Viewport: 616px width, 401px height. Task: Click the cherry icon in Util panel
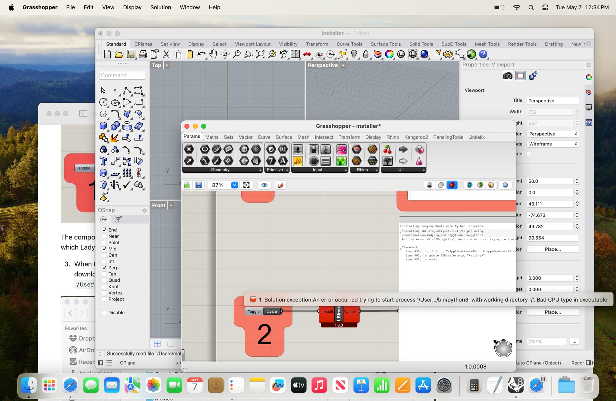[388, 149]
